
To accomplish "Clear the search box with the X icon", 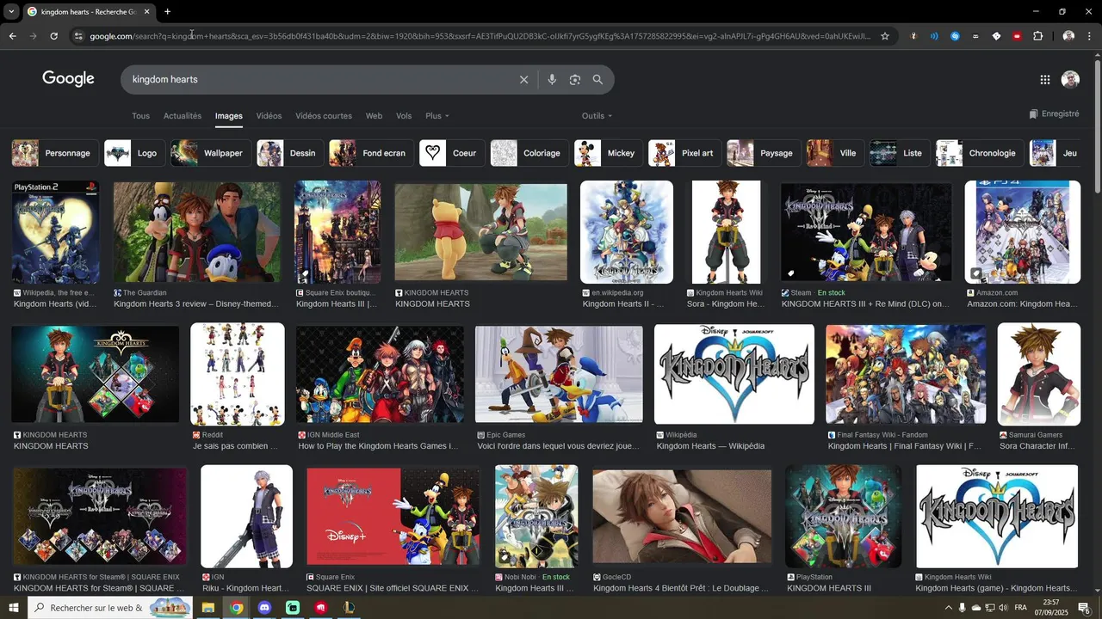I will [523, 79].
